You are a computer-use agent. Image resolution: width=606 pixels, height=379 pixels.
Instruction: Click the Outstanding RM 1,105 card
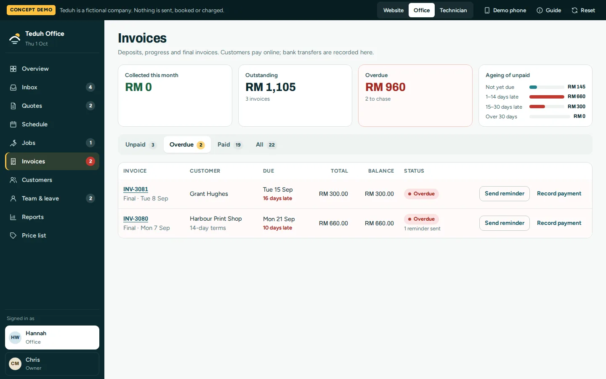coord(295,96)
